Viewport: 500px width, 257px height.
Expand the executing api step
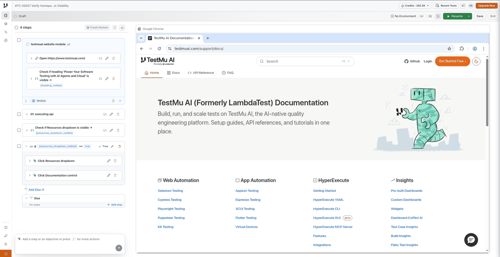click(x=27, y=114)
